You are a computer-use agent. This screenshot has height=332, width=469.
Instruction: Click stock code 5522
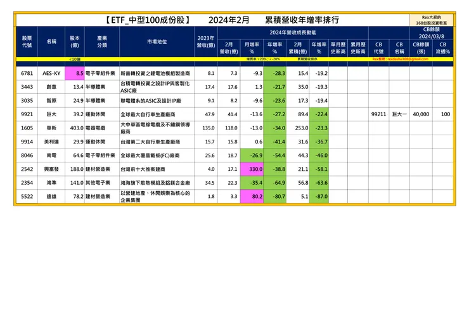[27, 197]
